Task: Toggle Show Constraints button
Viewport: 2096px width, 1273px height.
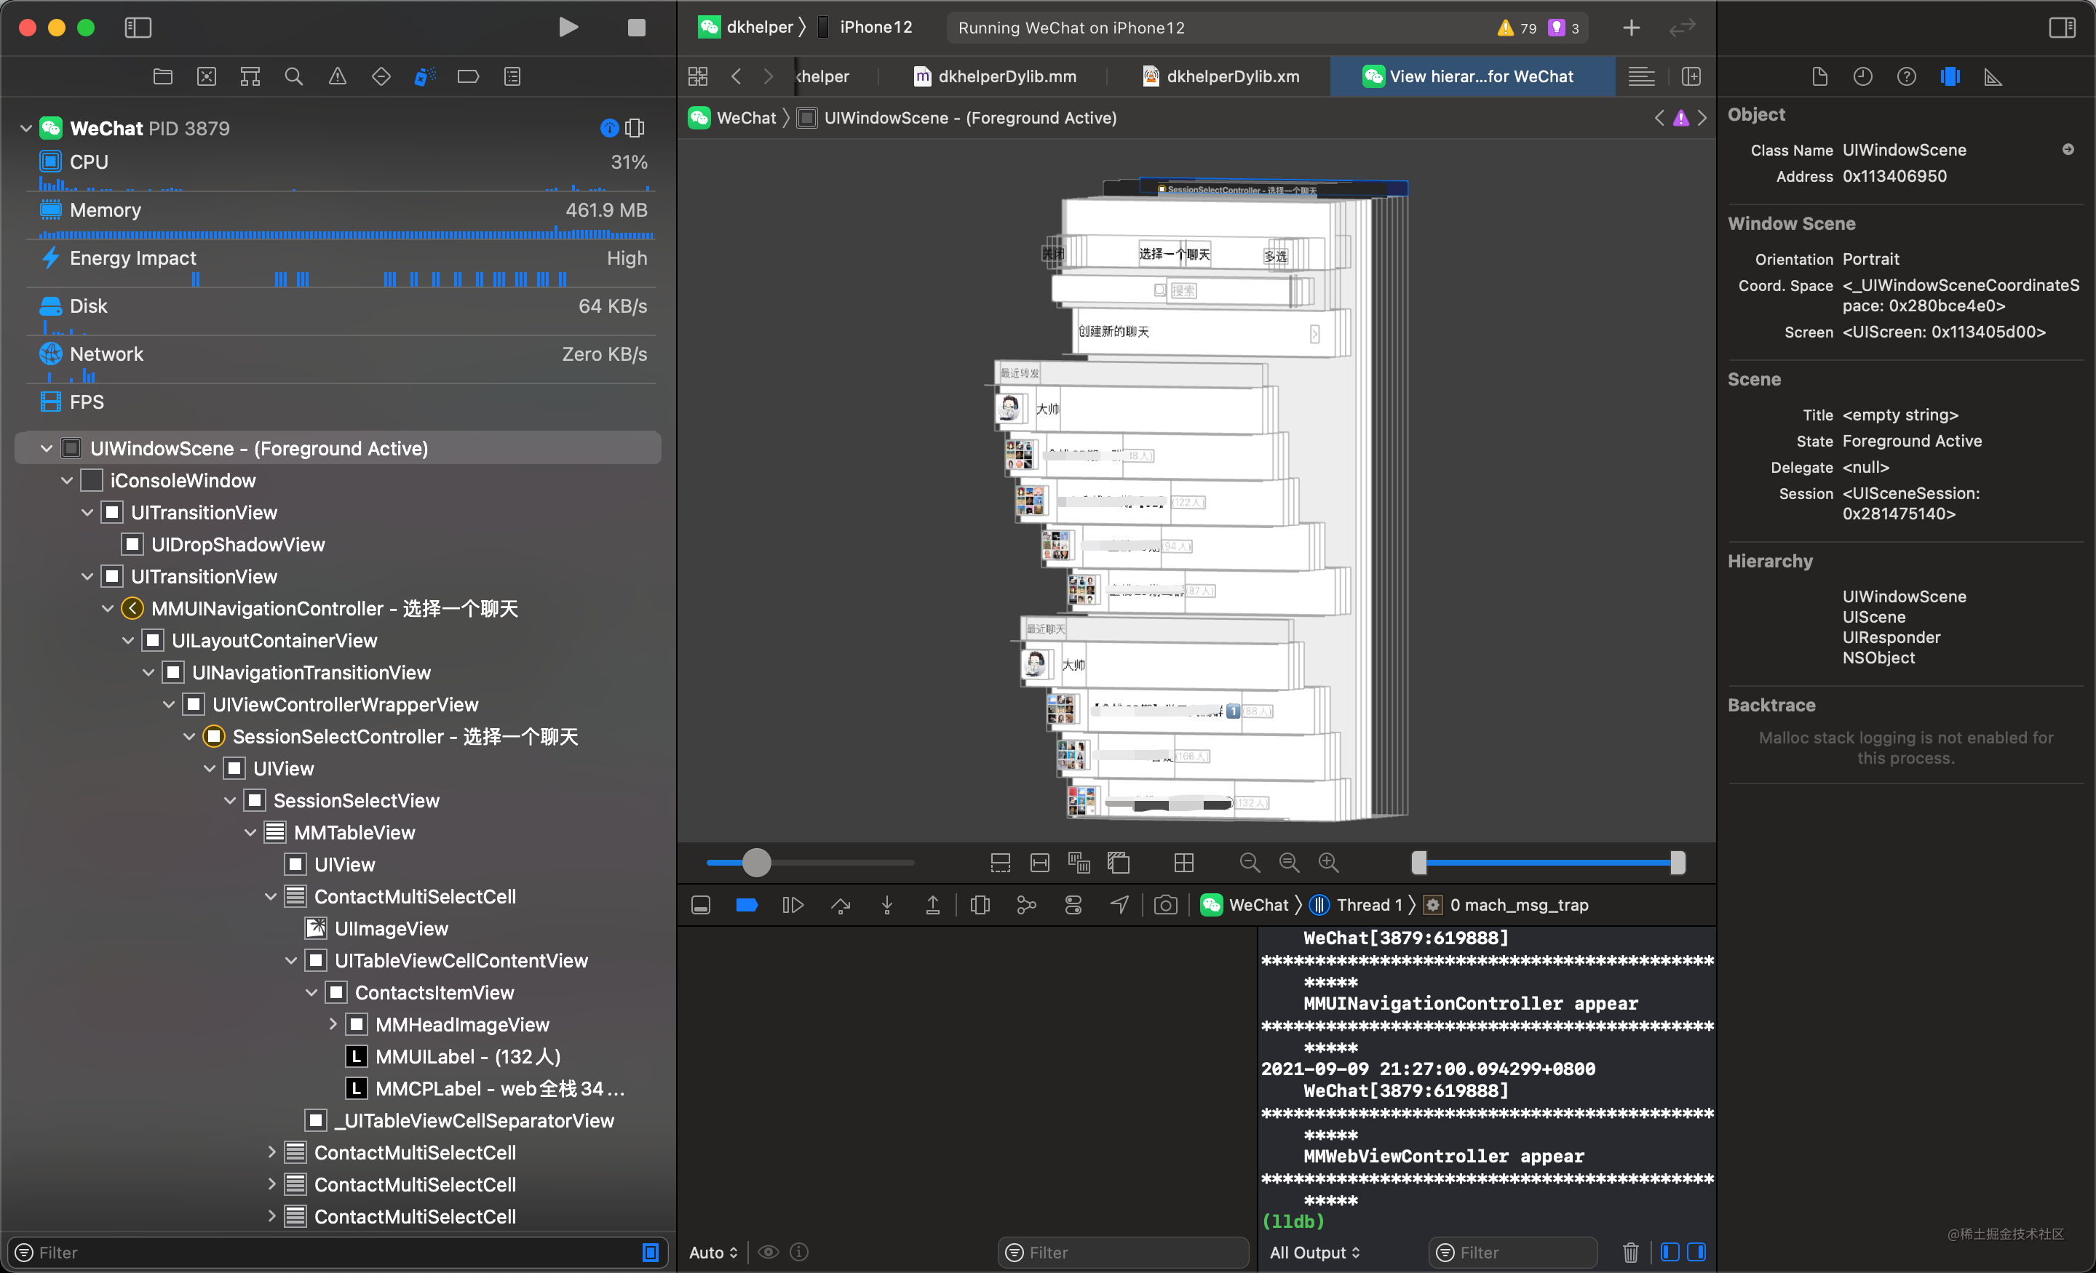Action: click(1039, 862)
